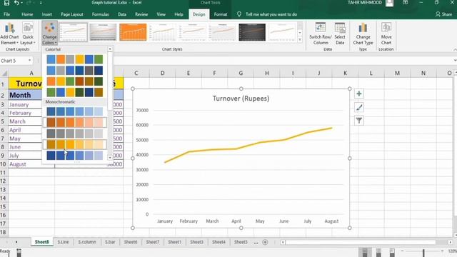Viewport: 457px width, 257px height.
Task: Click the Chart Styles brush button
Action: (x=359, y=107)
